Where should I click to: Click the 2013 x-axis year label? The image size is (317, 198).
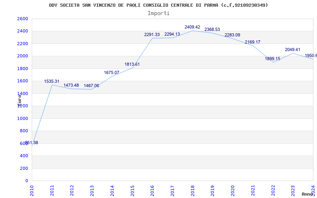click(92, 190)
